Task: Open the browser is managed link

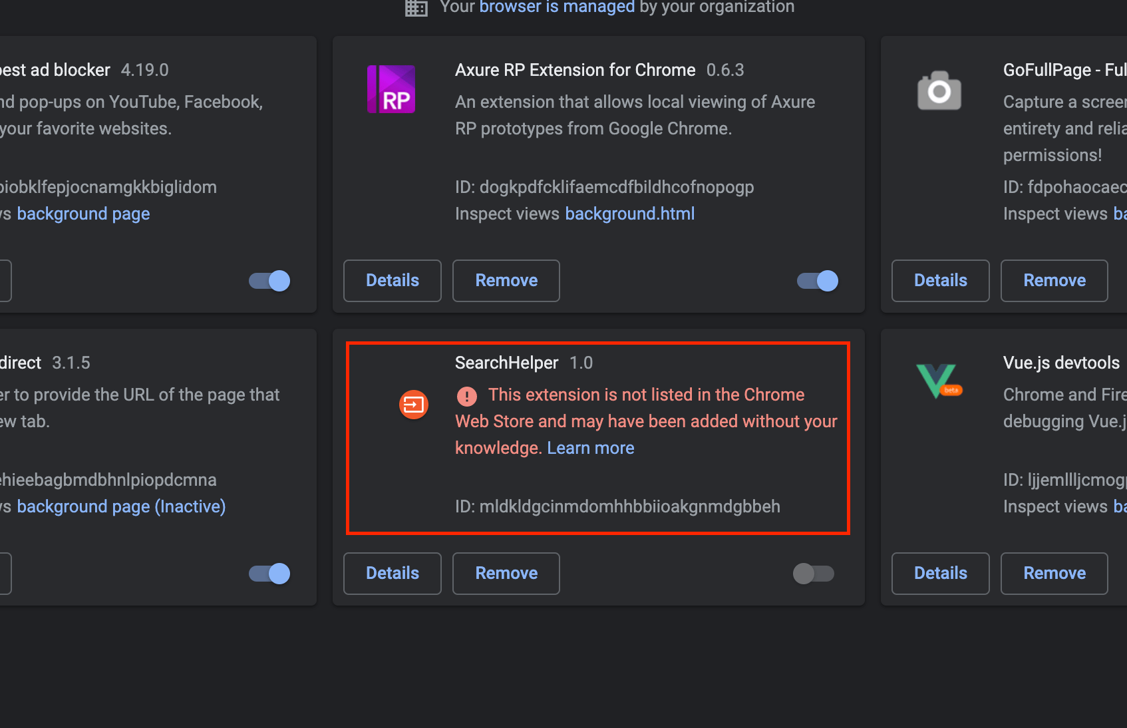Action: [x=556, y=7]
